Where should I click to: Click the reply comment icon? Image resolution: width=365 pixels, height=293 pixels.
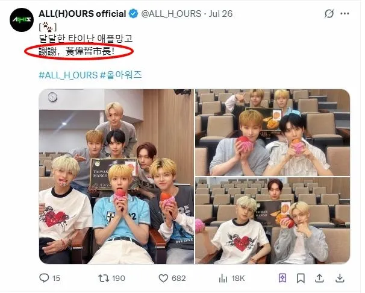coord(44,278)
